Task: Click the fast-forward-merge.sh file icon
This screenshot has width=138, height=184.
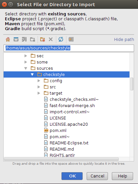Action: [x=46, y=105]
